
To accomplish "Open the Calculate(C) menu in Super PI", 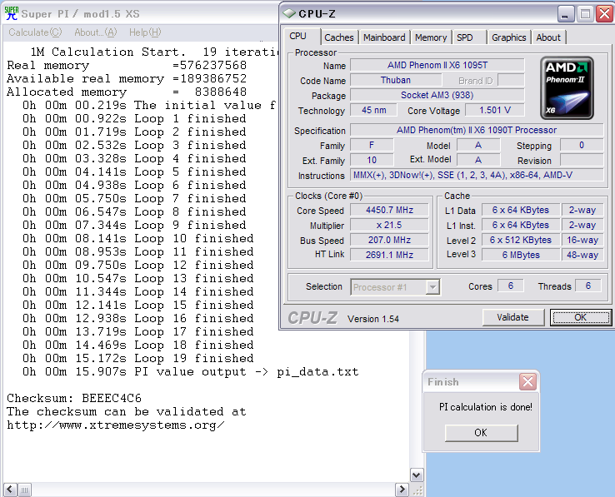I will tap(35, 32).
